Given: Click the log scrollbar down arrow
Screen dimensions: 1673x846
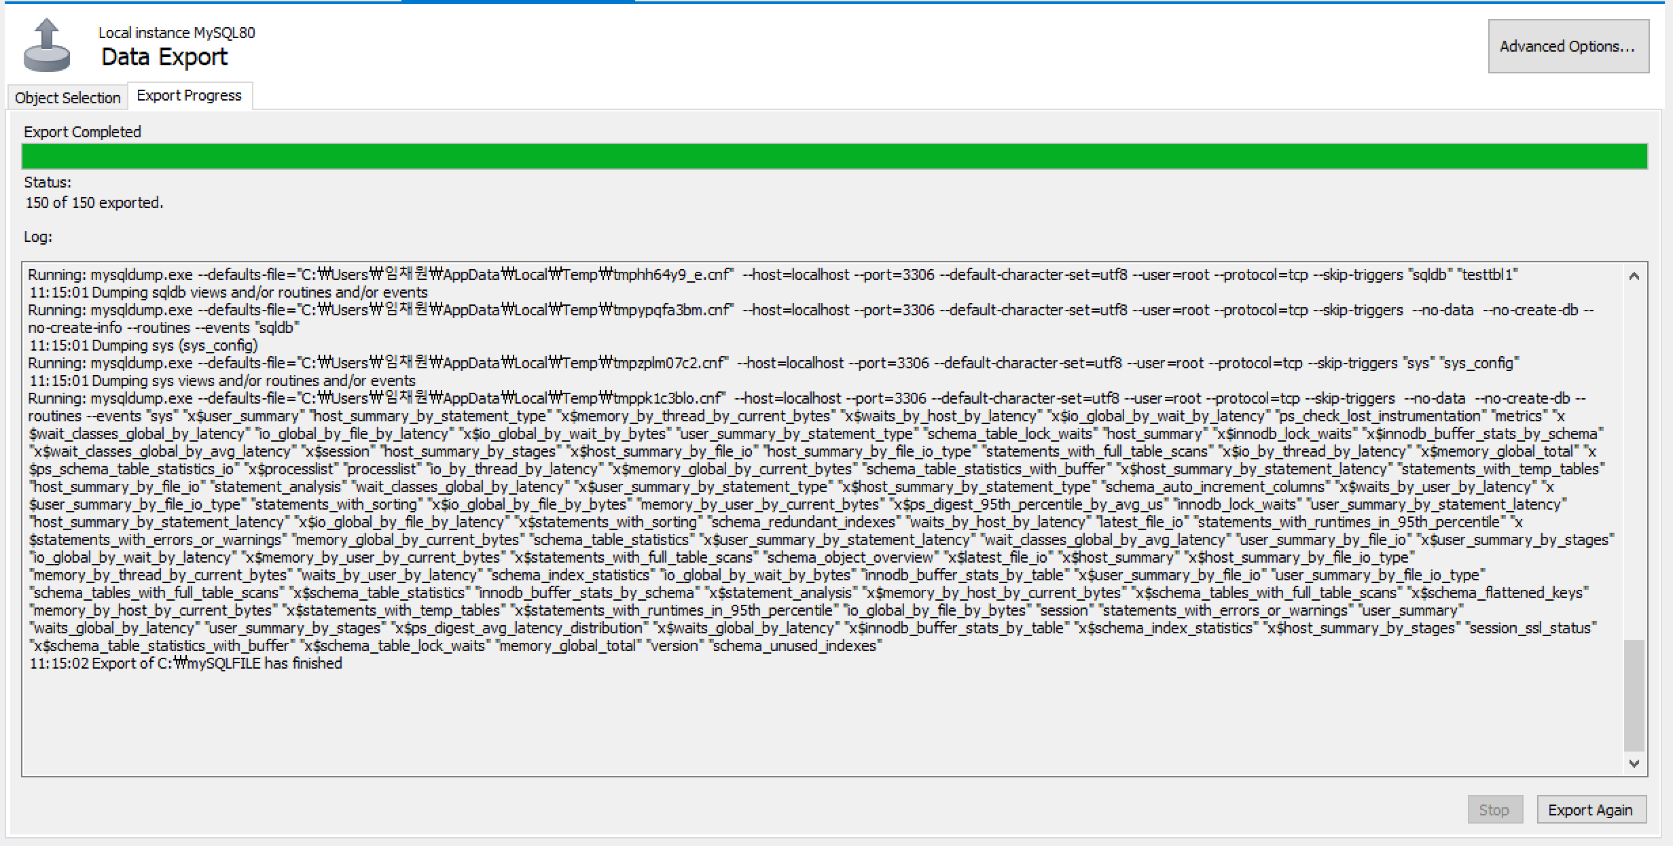Looking at the screenshot, I should [x=1634, y=764].
